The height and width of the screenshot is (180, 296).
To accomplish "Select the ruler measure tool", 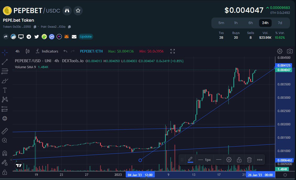I will tap(5, 131).
